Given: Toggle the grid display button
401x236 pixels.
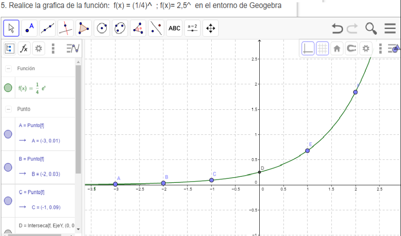Looking at the screenshot, I should (322, 48).
